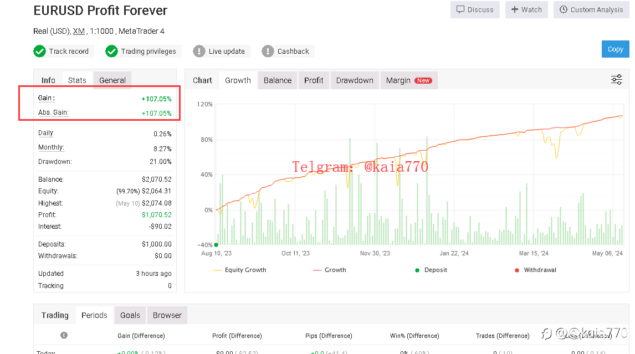
Task: Toggle Deposit legend series
Action: pyautogui.click(x=431, y=270)
